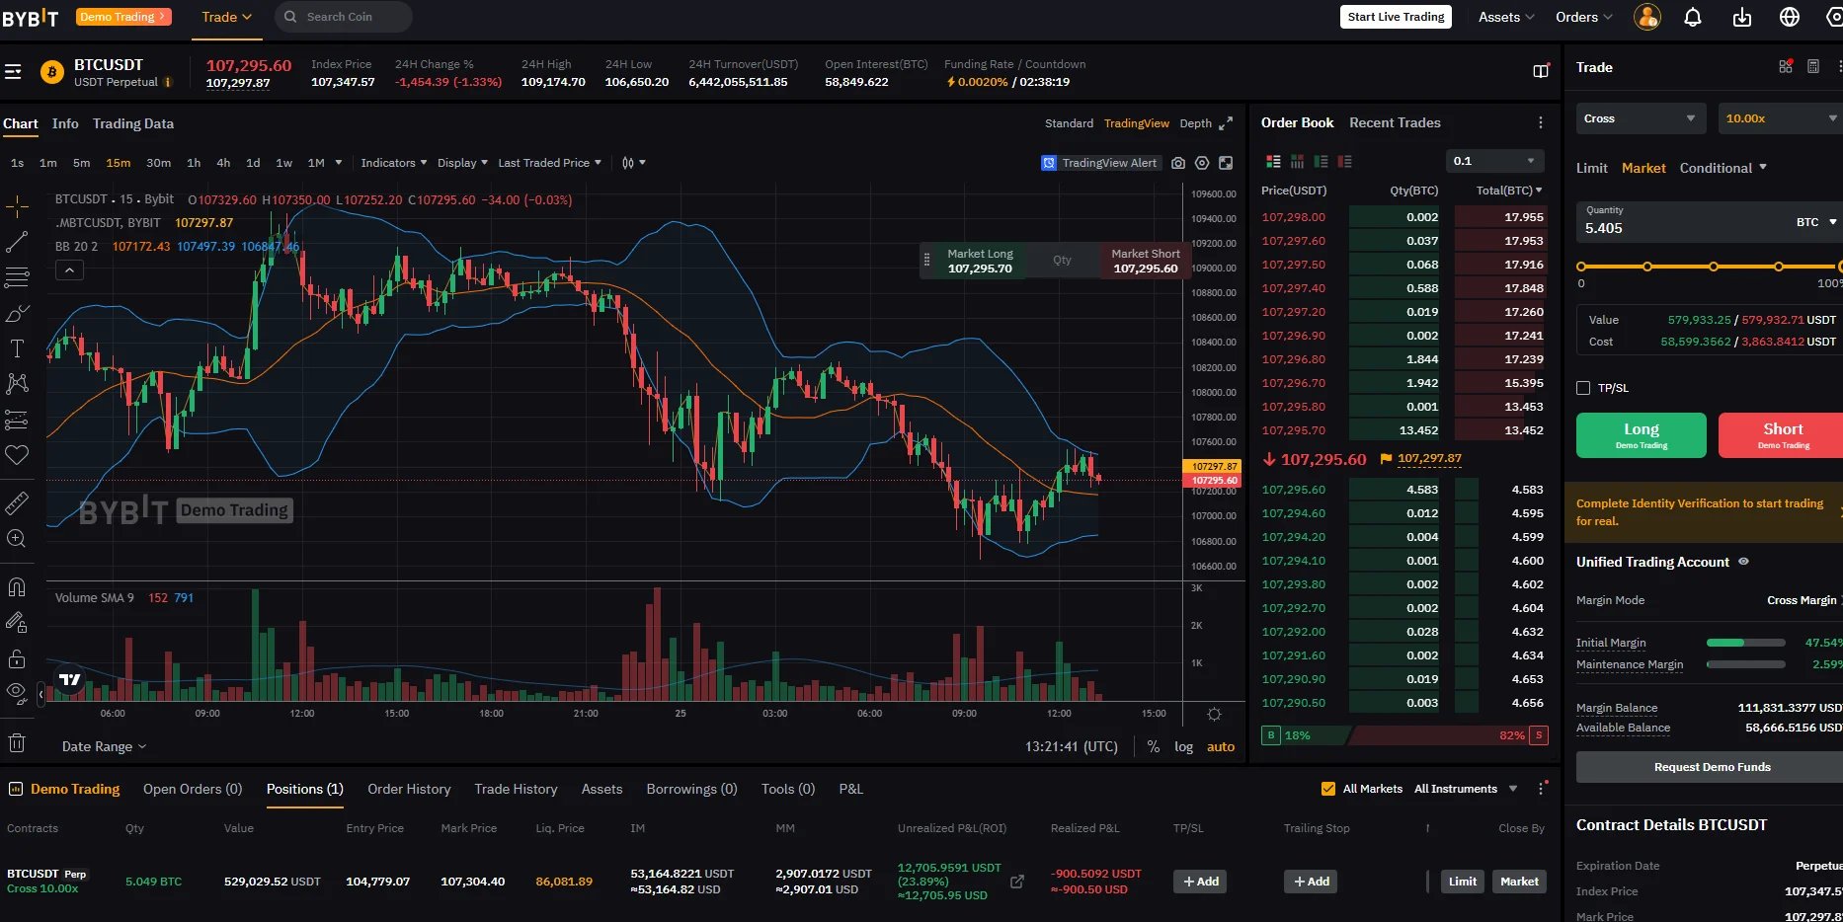1843x922 pixels.
Task: Lock all drawing tools
Action: pyautogui.click(x=17, y=658)
